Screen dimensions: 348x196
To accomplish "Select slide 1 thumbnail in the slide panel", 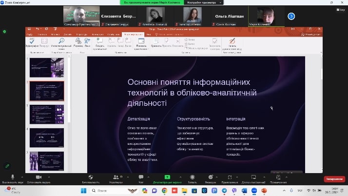I will tap(47, 67).
